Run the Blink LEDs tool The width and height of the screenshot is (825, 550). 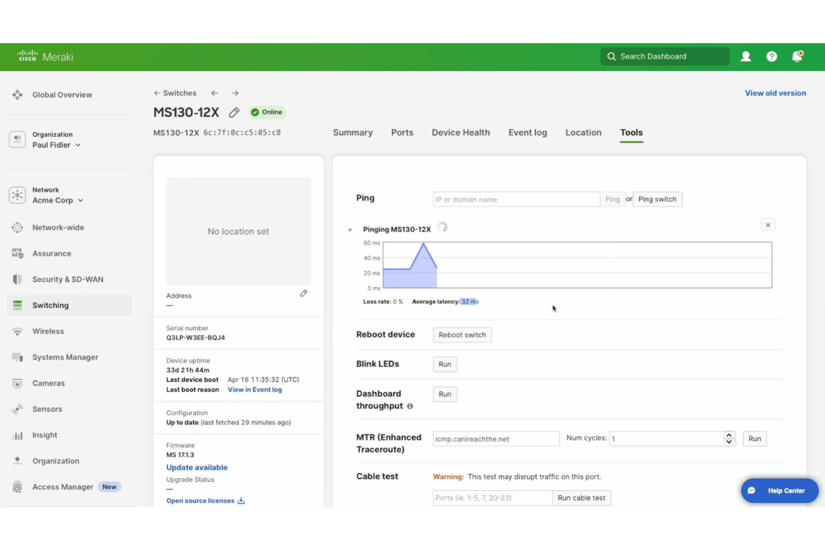[x=445, y=364]
